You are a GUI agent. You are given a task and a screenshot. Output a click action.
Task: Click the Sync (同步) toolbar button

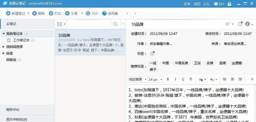click(92, 13)
